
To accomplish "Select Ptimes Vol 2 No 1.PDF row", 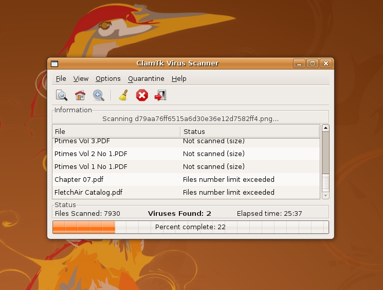I will [x=91, y=154].
